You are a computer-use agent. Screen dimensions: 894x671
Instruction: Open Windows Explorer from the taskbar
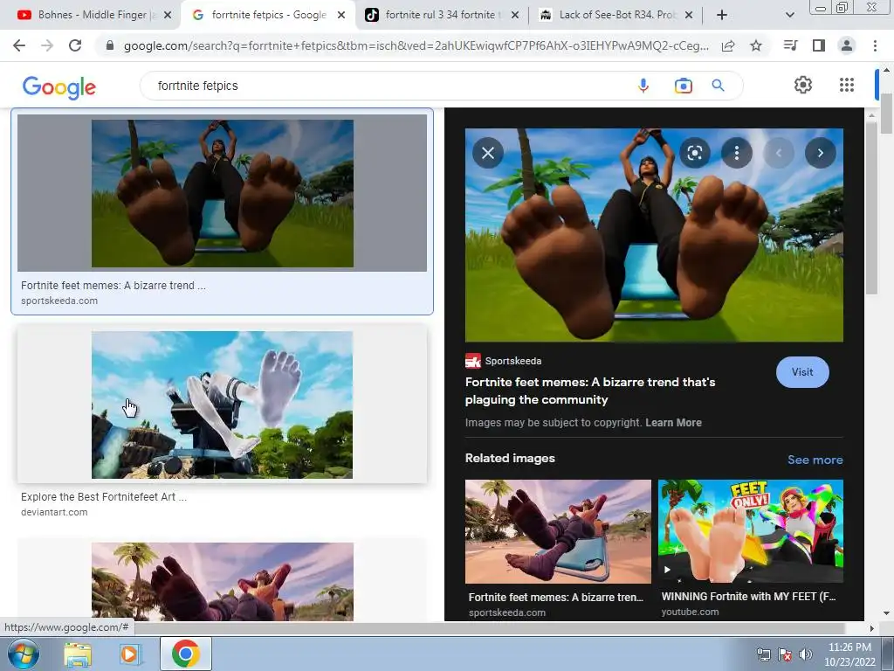click(x=78, y=654)
